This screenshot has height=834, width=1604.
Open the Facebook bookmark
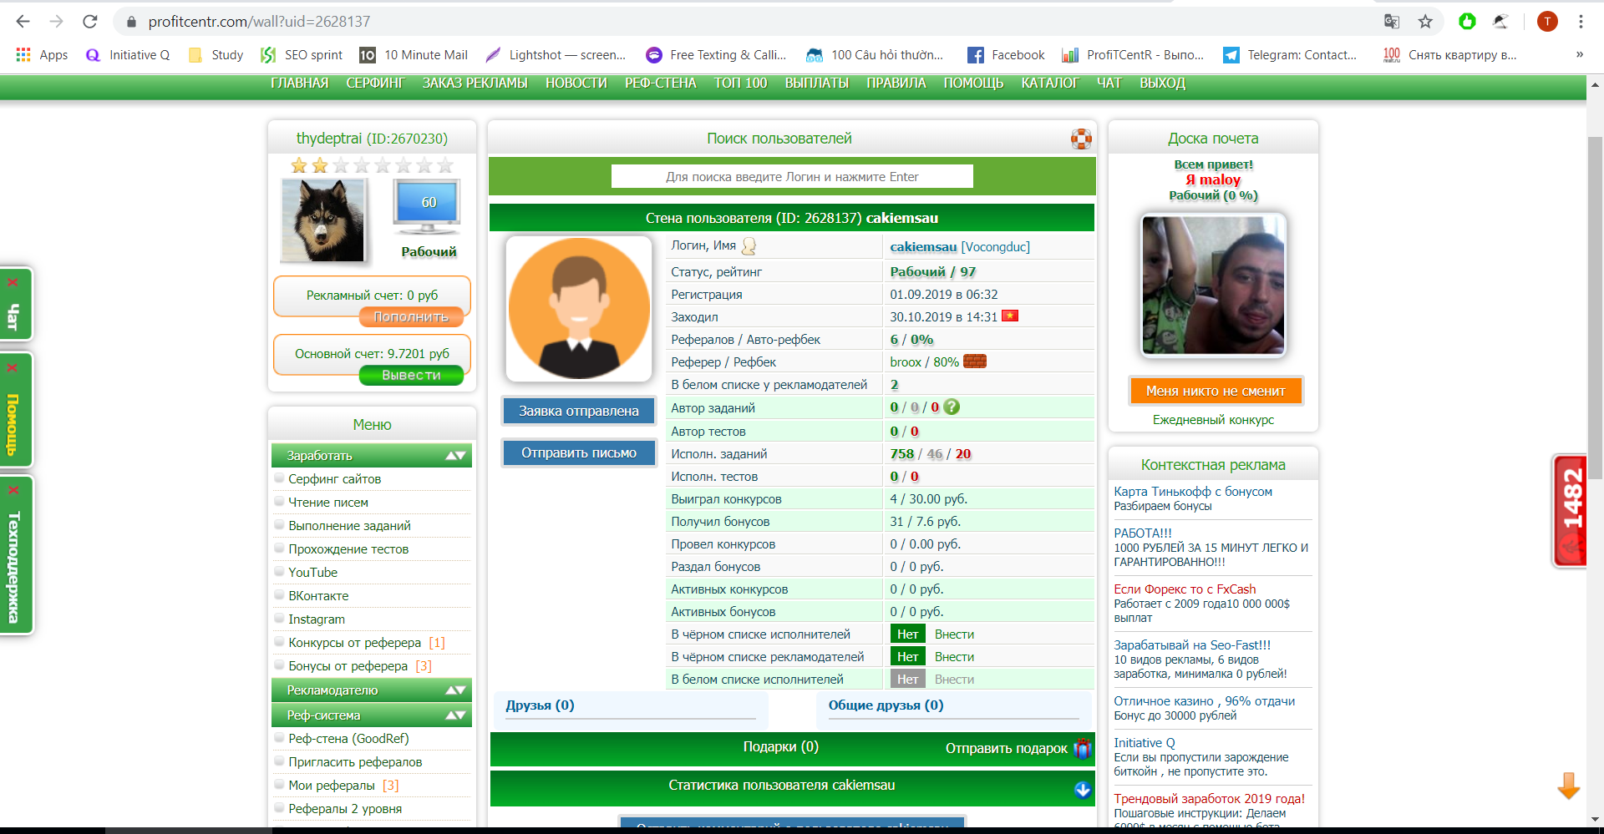click(x=1006, y=55)
